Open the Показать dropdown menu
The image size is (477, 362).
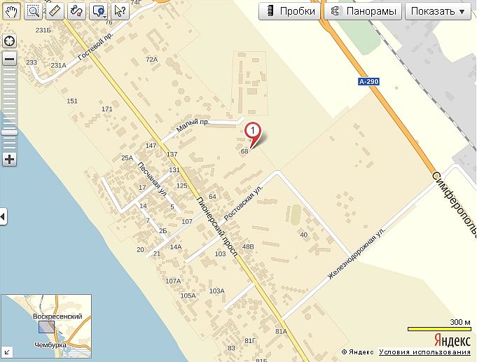click(438, 11)
